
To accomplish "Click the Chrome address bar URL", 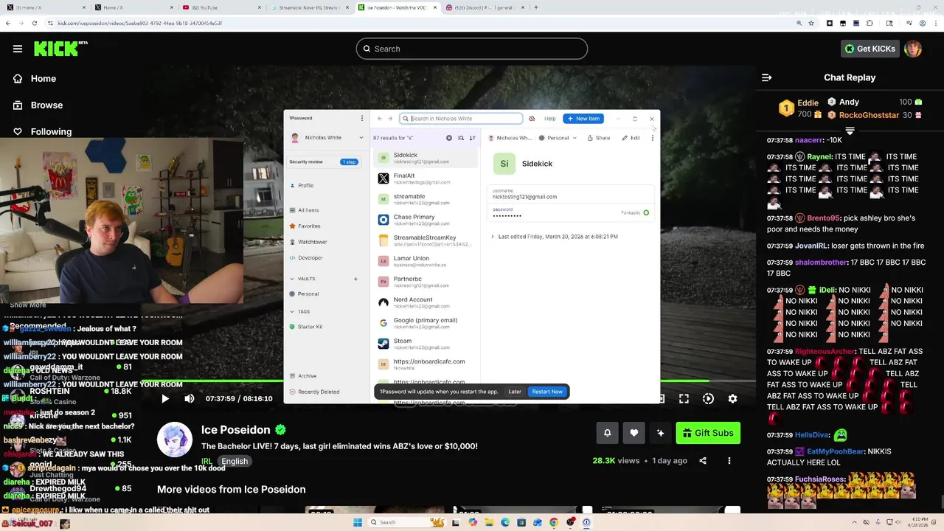I will (139, 23).
